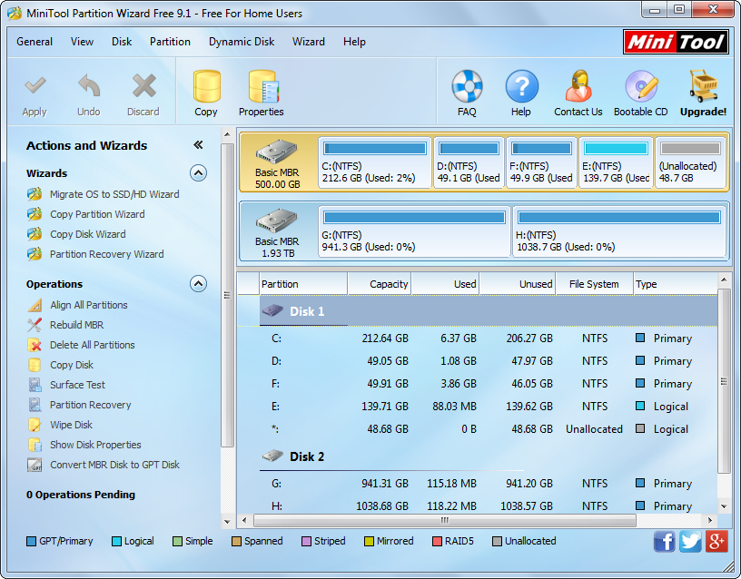Open the Dynamic Disk menu
Image resolution: width=741 pixels, height=579 pixels.
242,42
